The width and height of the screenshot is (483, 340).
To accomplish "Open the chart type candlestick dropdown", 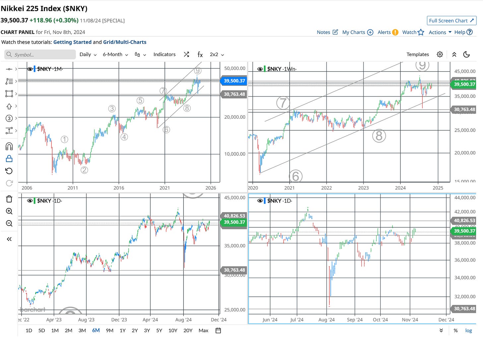I will [140, 54].
